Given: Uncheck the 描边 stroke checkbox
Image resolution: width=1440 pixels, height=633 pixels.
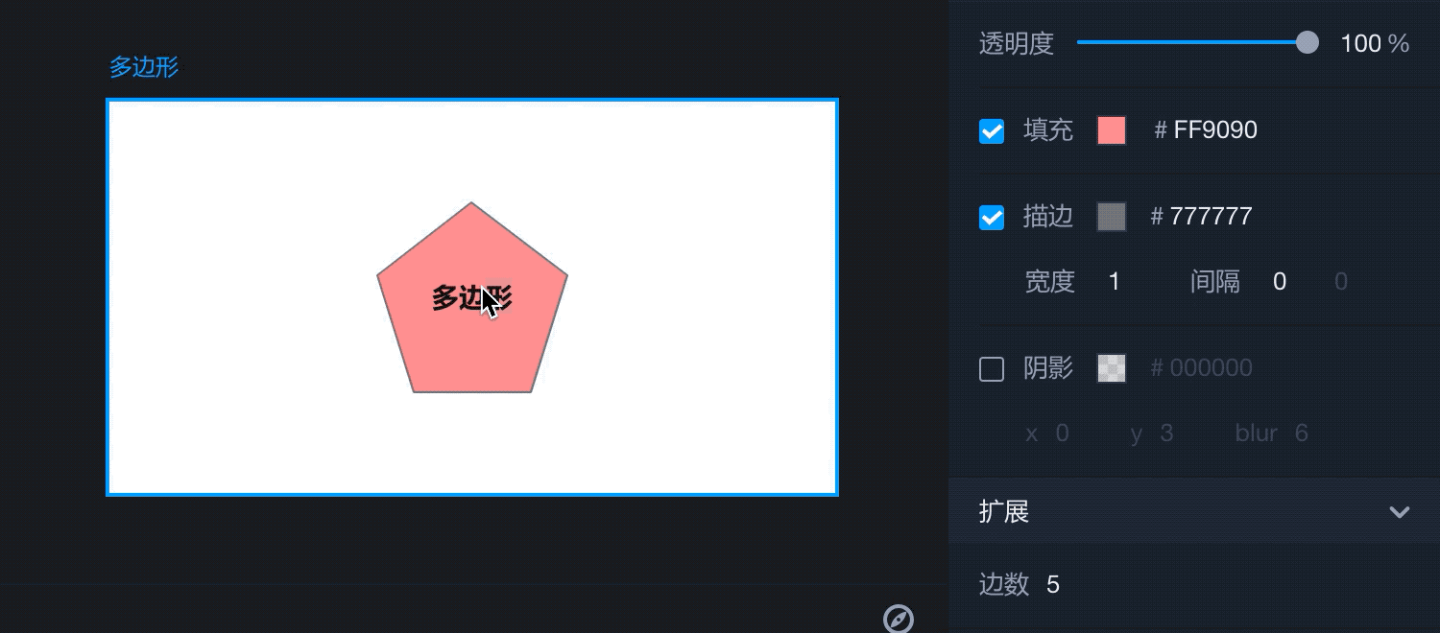Looking at the screenshot, I should 992,218.
